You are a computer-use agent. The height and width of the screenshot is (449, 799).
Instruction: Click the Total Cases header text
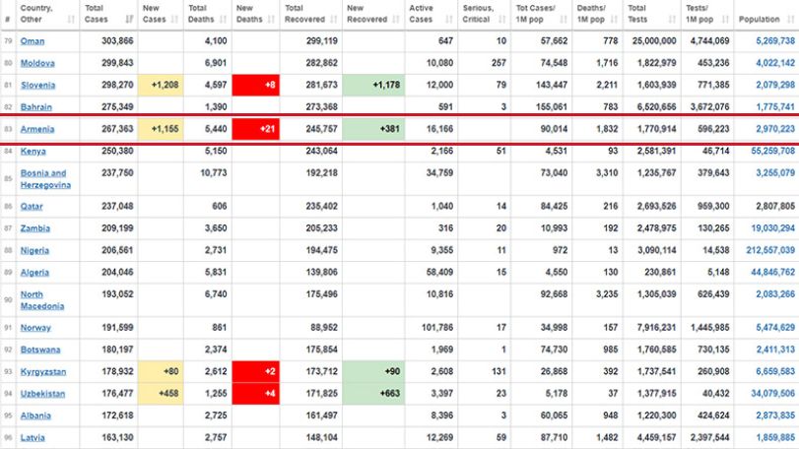click(x=97, y=14)
